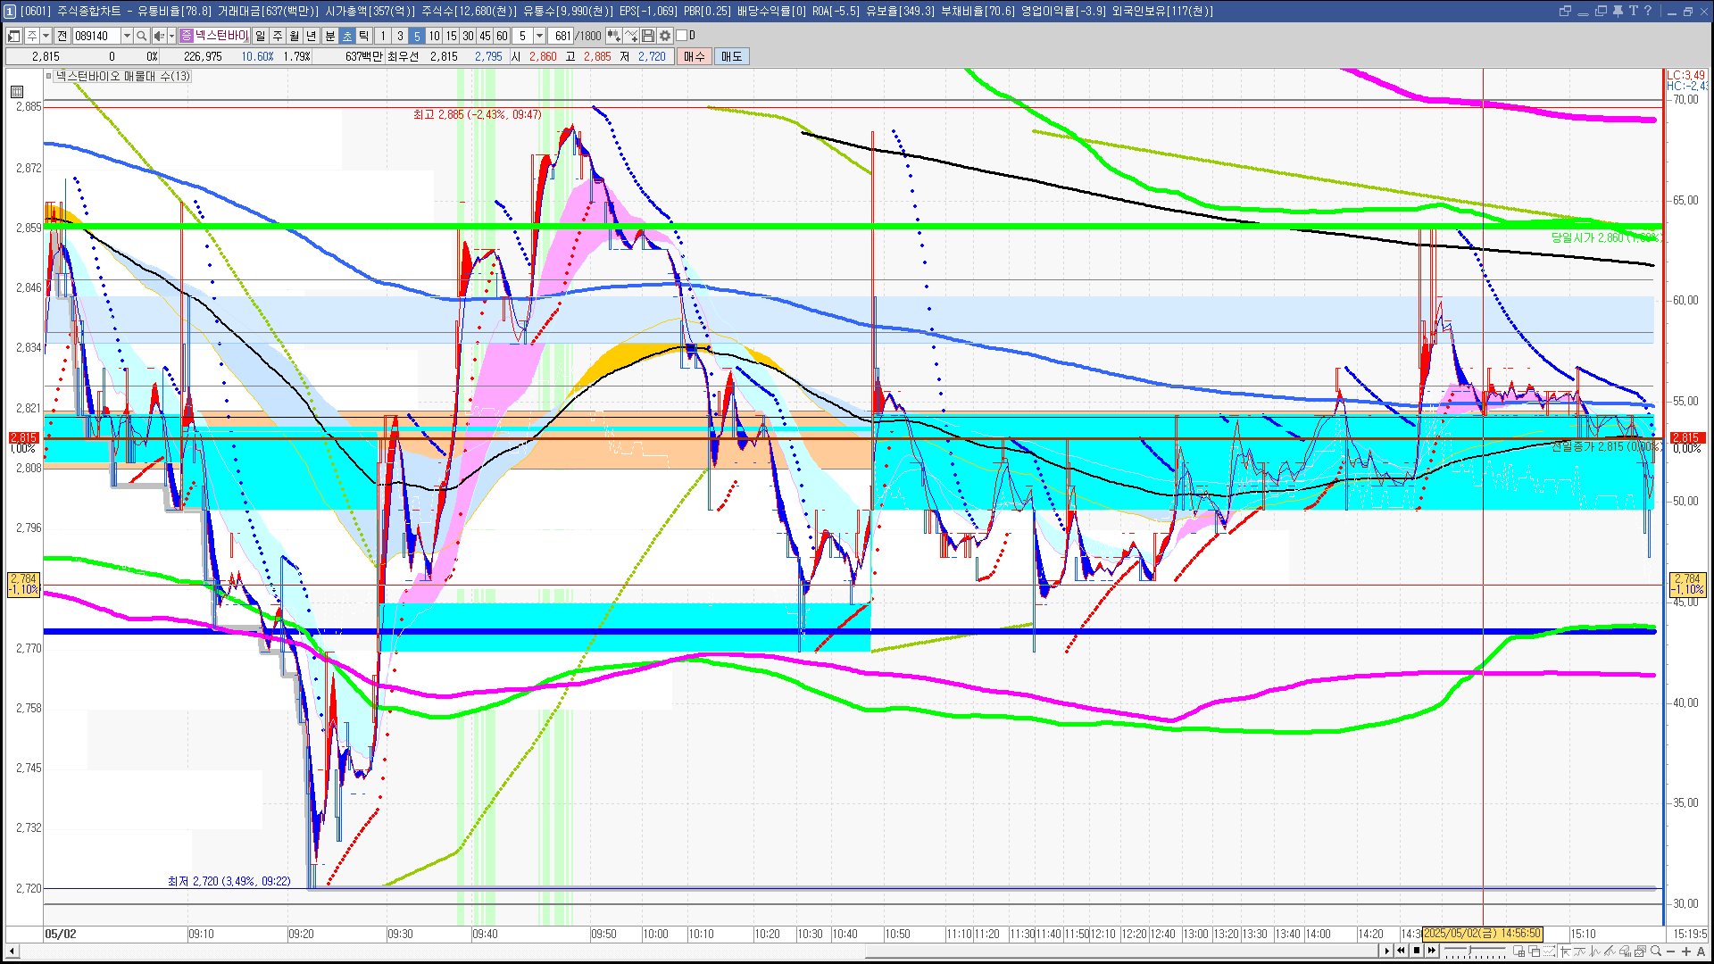Toggle the 초 (seconds) period button
The image size is (1714, 964).
347,36
